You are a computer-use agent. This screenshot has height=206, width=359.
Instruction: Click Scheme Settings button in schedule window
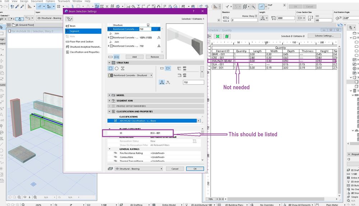pos(324,36)
